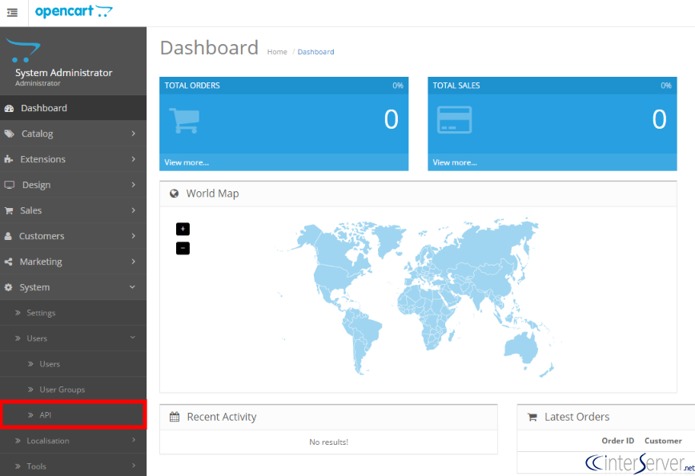Collapse the System menu chevron

[133, 287]
